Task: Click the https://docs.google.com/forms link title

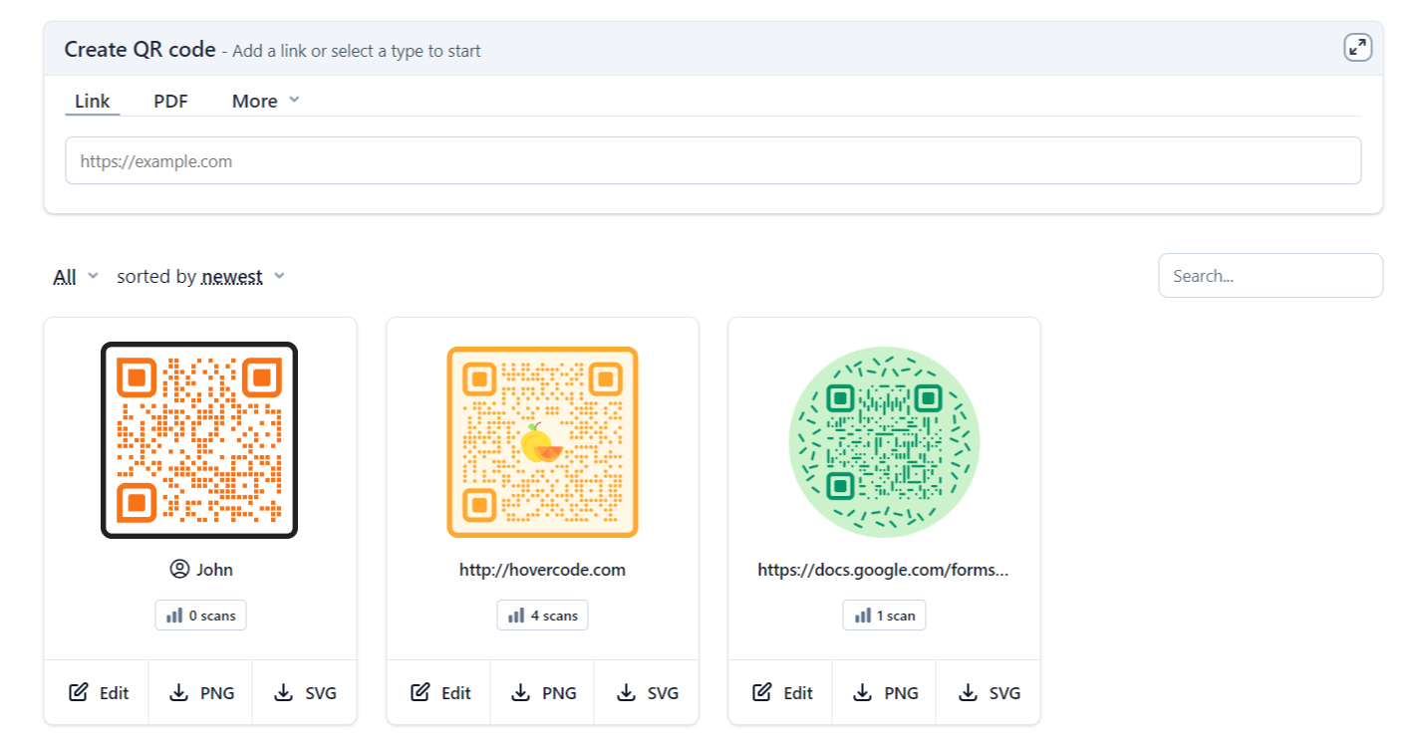Action: click(883, 570)
